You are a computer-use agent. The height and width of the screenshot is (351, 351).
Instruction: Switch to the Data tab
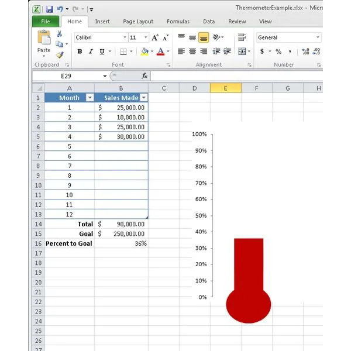[x=209, y=22]
